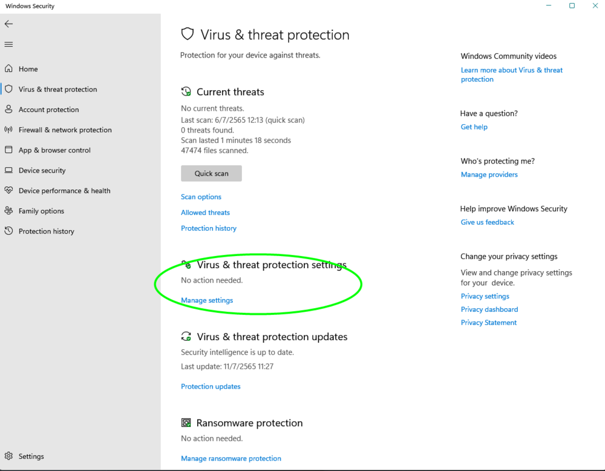Viewport: 605px width, 471px height.
Task: Open the Allowed threats link
Action: click(x=205, y=212)
